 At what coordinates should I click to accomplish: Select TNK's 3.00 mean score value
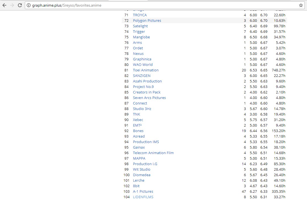(x=253, y=114)
